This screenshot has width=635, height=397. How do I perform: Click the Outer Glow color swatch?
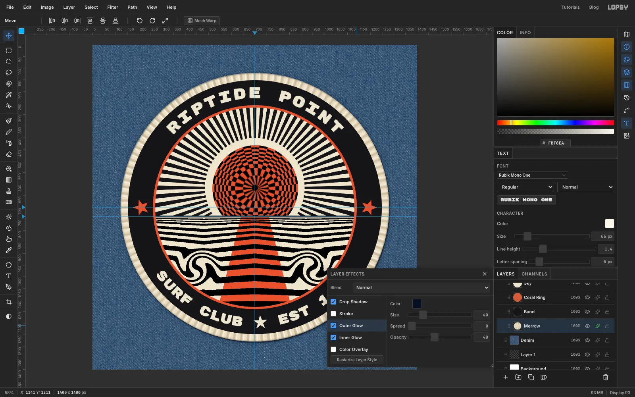(417, 304)
